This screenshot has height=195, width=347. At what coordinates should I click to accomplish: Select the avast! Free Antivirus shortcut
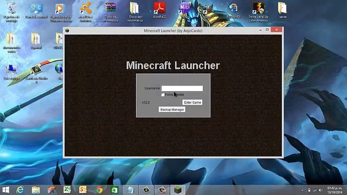[86, 12]
